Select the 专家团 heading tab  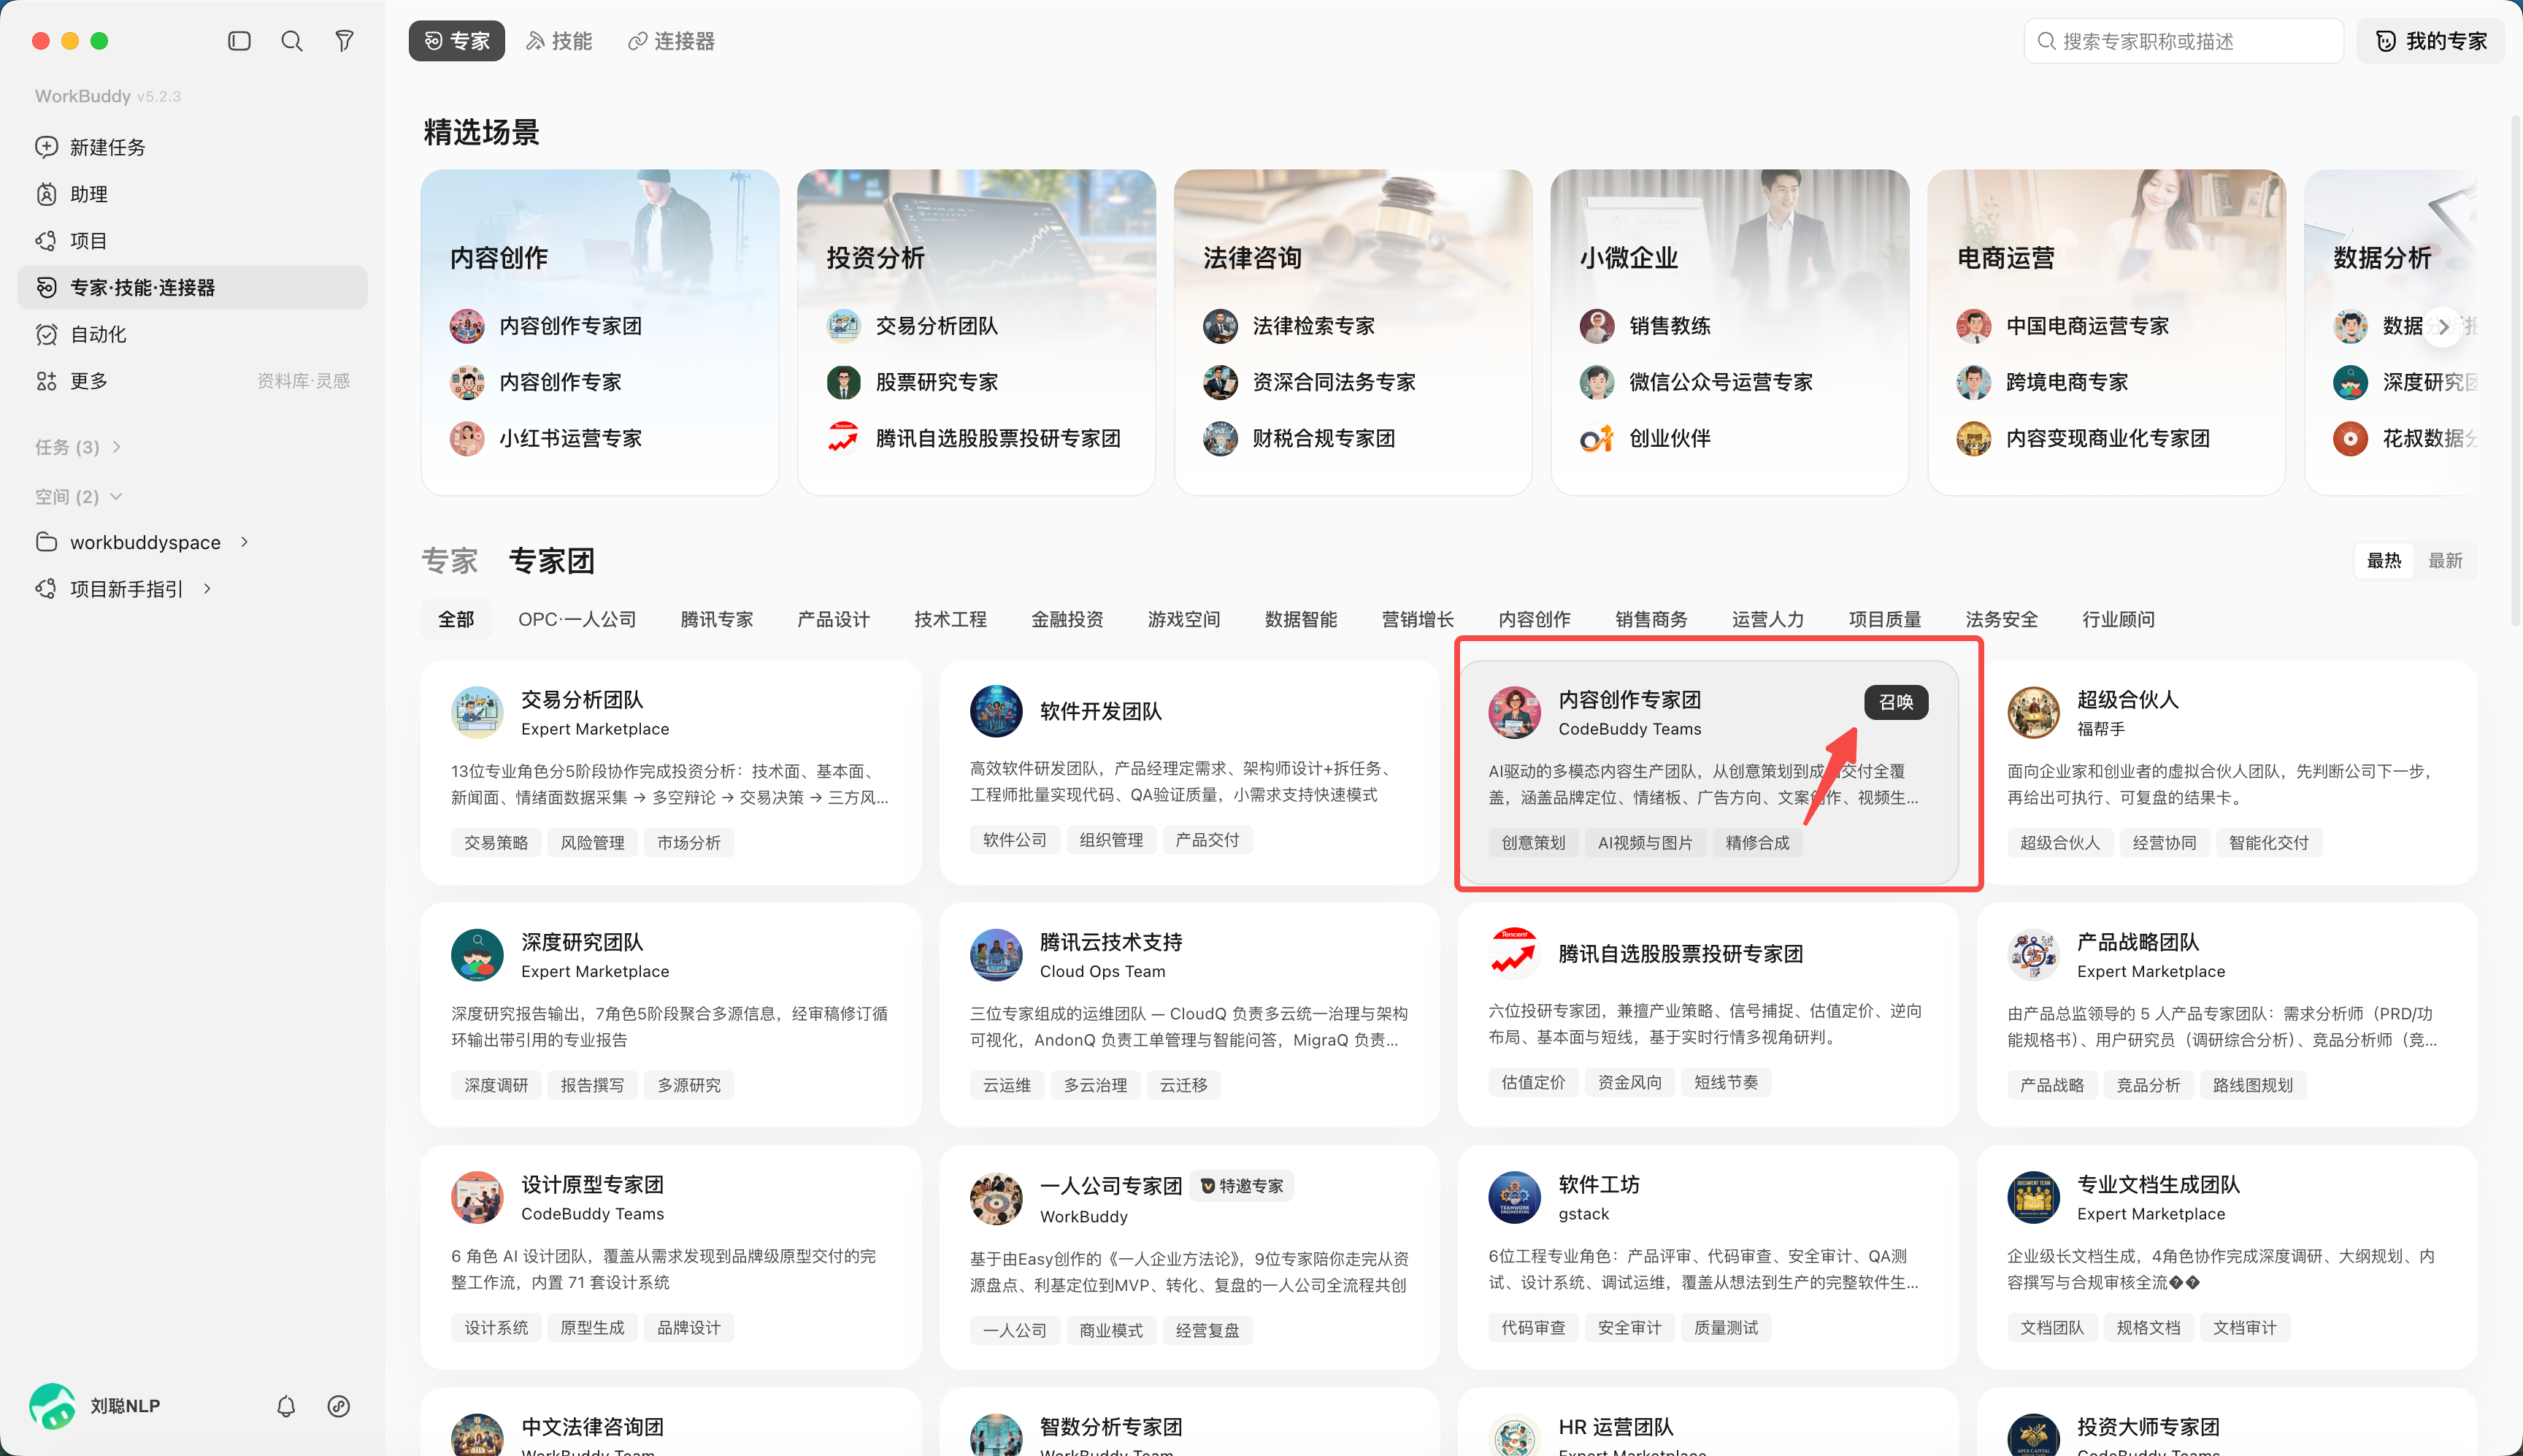(552, 561)
